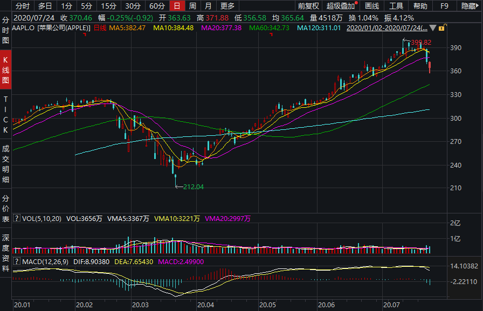Click the magenta MA20:377.38 indicator label

221,28
